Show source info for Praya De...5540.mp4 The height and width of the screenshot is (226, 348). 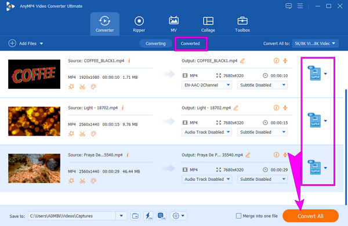(128, 155)
